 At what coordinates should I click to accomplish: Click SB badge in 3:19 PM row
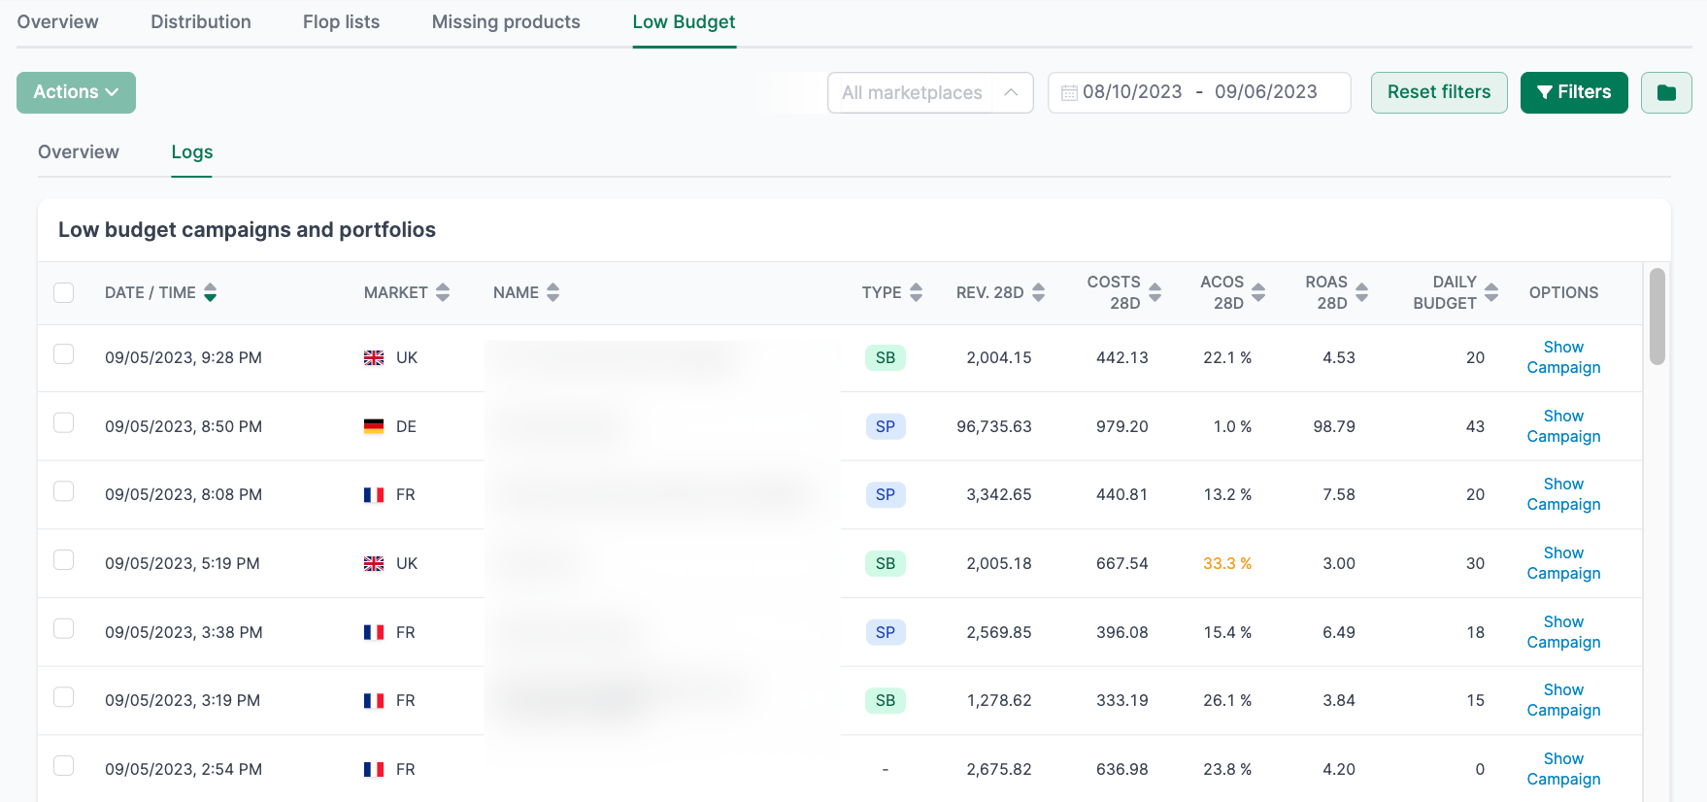click(x=886, y=700)
